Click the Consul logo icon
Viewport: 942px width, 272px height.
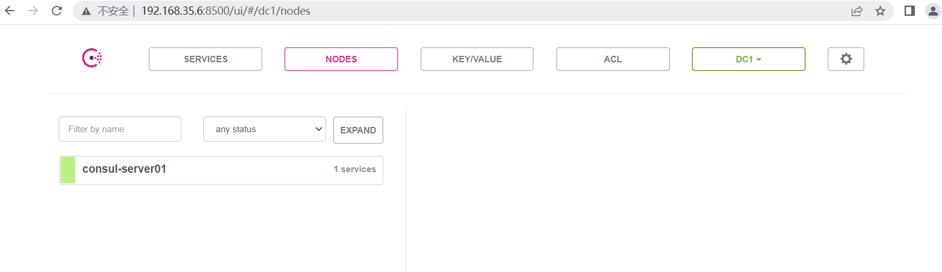[92, 58]
